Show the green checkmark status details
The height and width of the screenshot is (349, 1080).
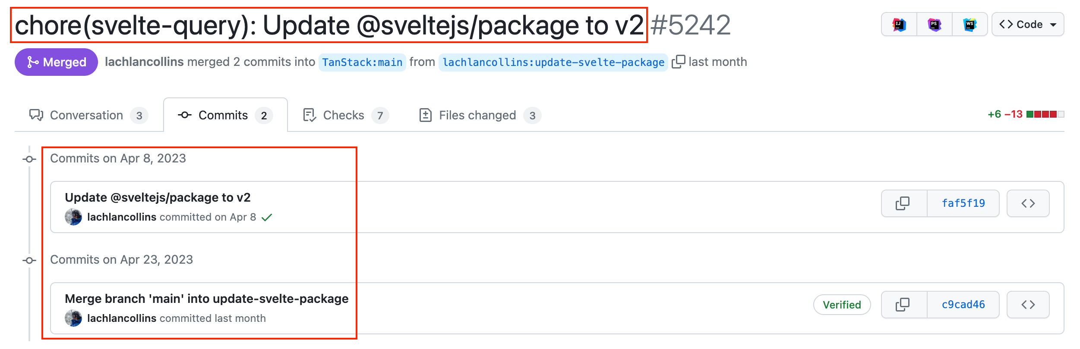[x=267, y=217]
